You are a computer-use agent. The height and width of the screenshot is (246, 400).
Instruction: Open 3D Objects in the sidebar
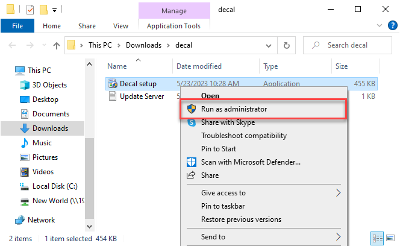click(x=49, y=85)
